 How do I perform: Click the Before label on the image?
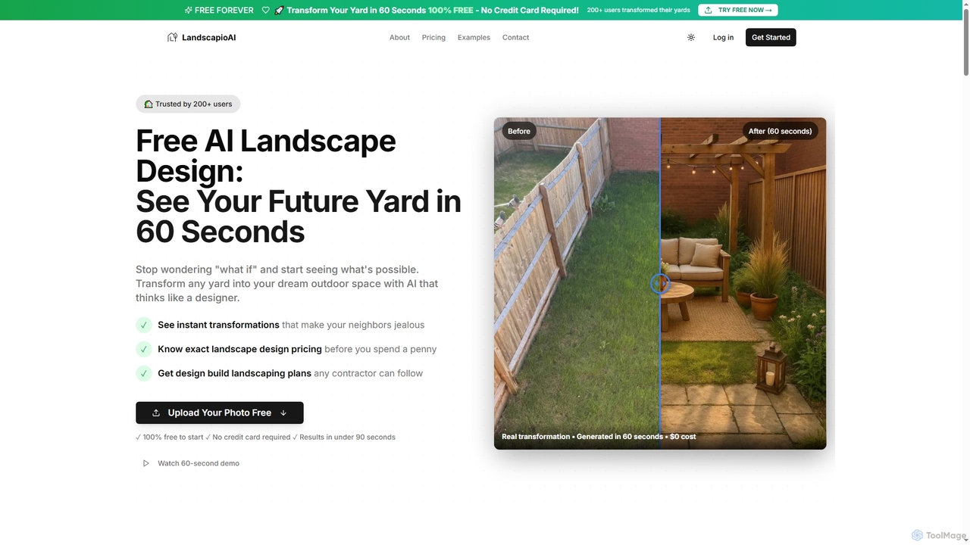tap(519, 131)
